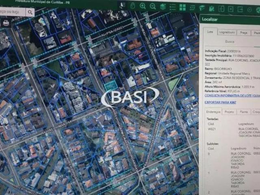Select the pan hand tool
This screenshot has height=195, width=260.
tap(132, 6)
